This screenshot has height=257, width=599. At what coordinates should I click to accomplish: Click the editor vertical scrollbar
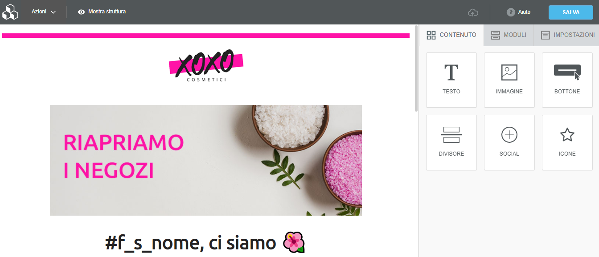pyautogui.click(x=416, y=68)
